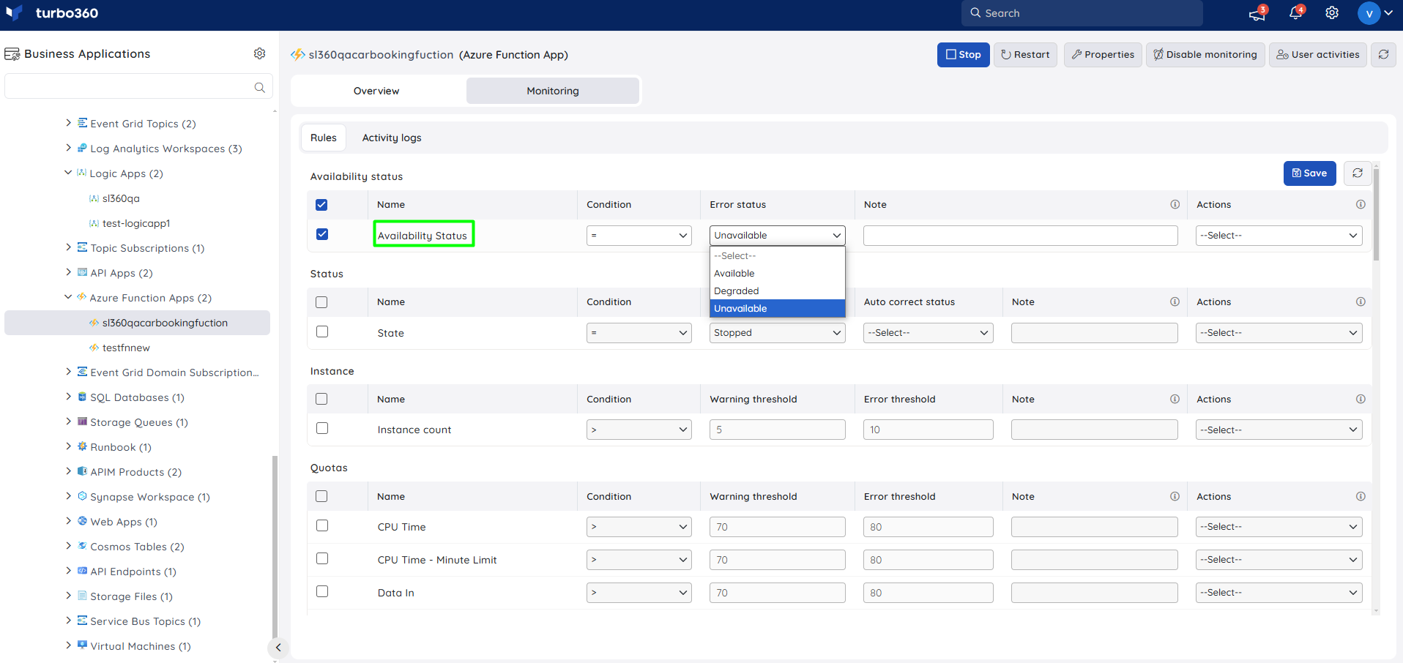Enable the State rule checkbox

click(x=321, y=331)
